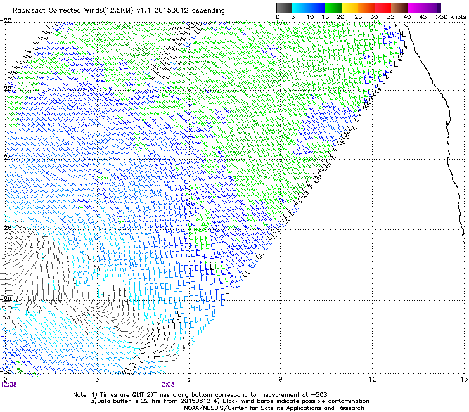Click the '9' longitude axis label
This screenshot has height=412, width=469.
280,379
